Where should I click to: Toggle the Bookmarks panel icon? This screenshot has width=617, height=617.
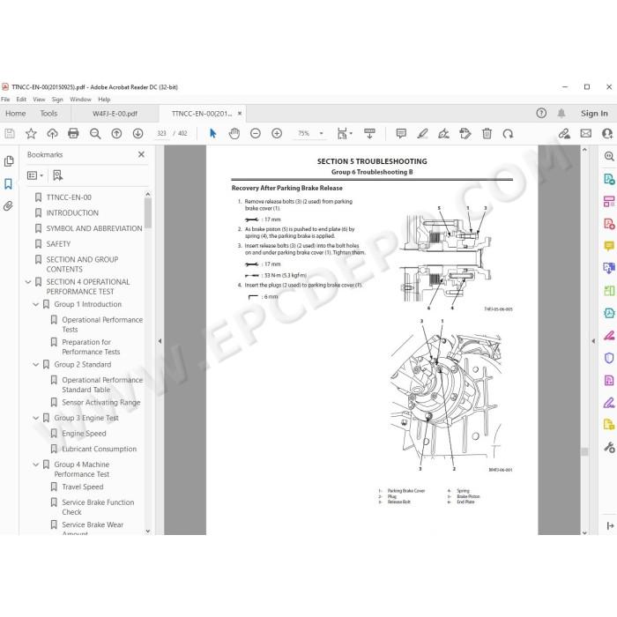(x=8, y=183)
